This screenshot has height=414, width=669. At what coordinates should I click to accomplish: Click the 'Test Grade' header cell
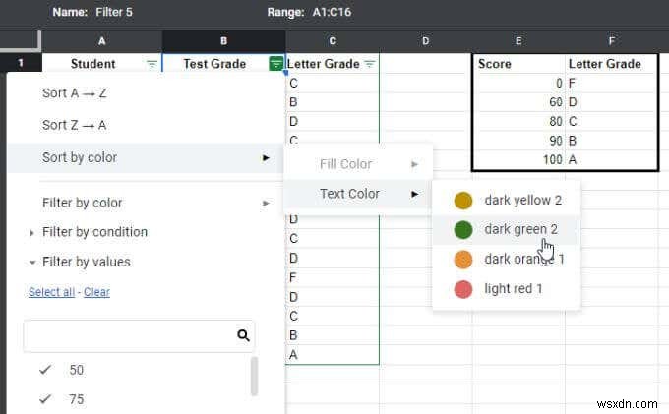click(223, 64)
